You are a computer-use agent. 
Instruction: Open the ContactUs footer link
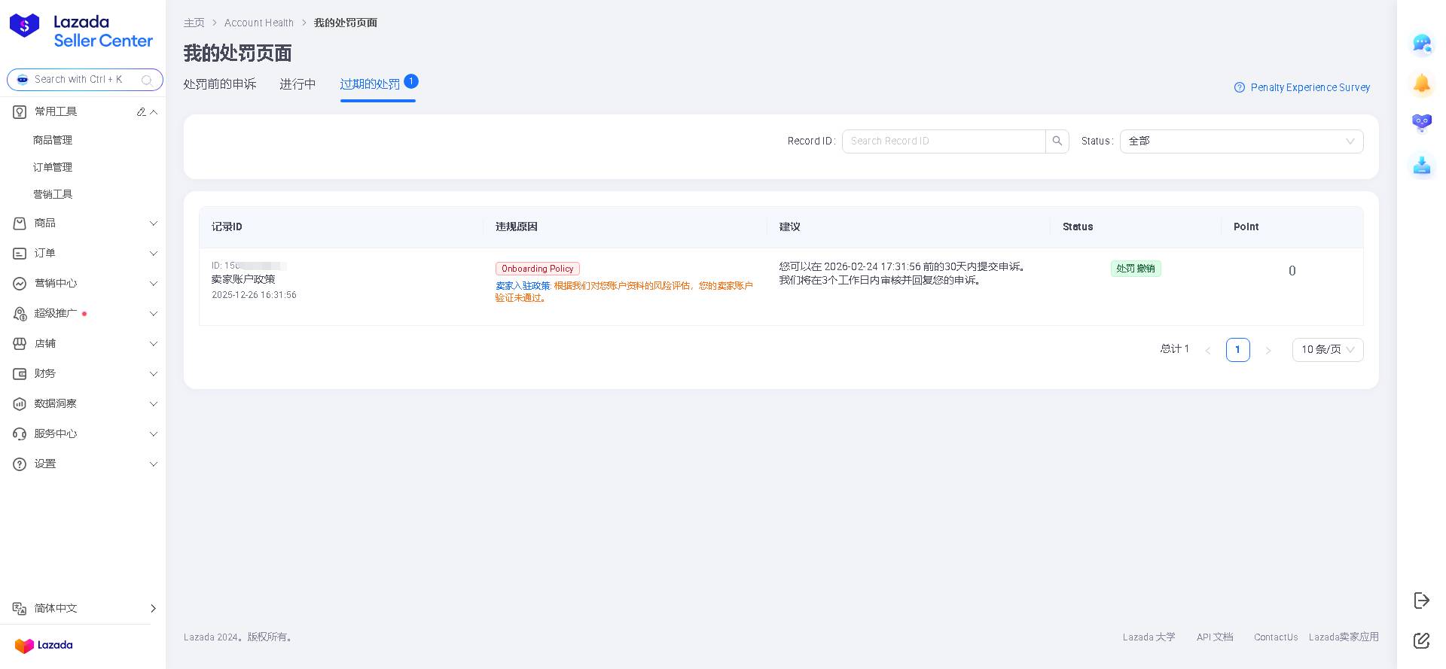tap(1276, 637)
